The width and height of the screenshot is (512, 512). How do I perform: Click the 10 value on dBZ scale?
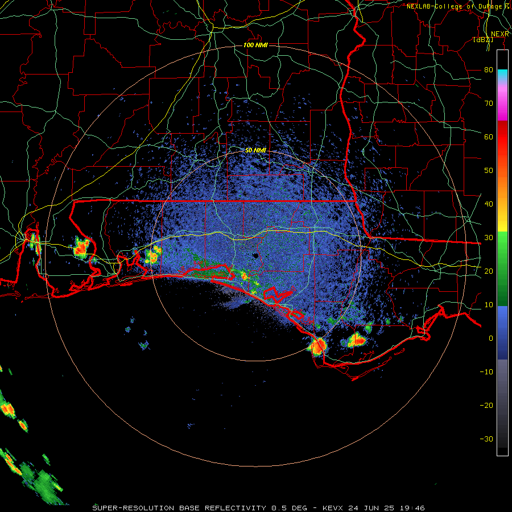pos(489,305)
